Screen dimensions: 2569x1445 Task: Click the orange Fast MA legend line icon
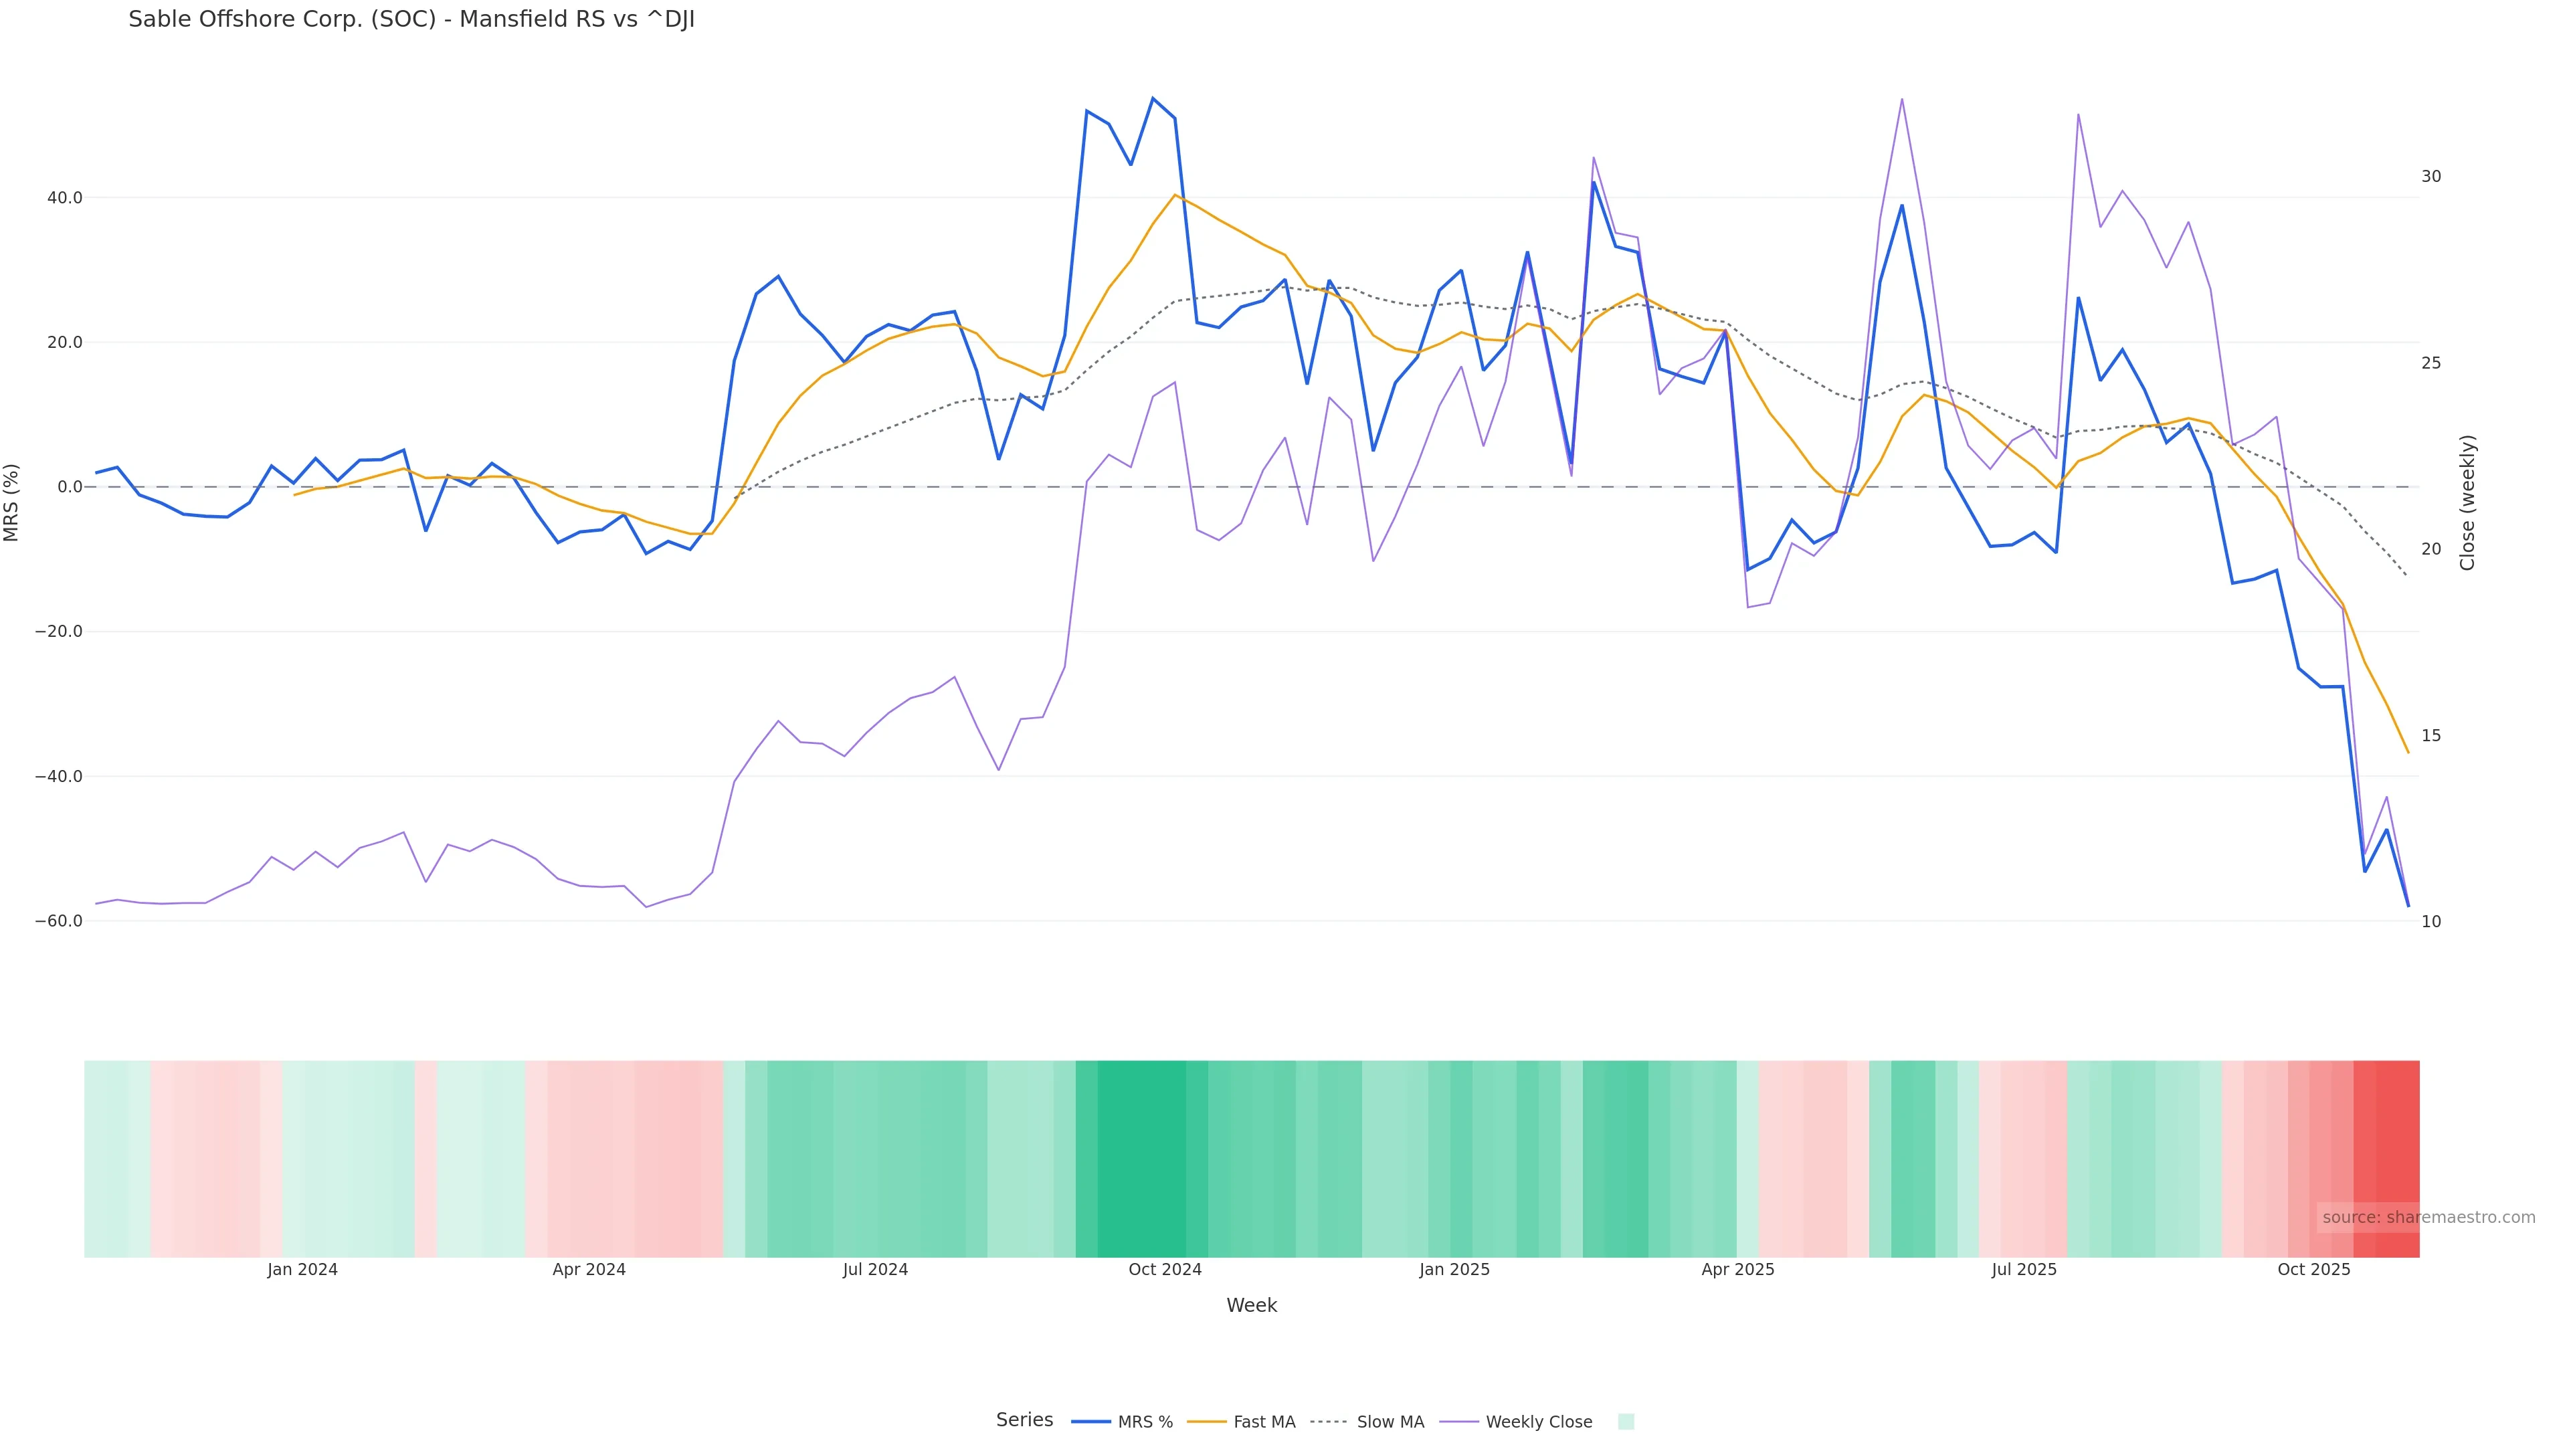(x=1207, y=1422)
